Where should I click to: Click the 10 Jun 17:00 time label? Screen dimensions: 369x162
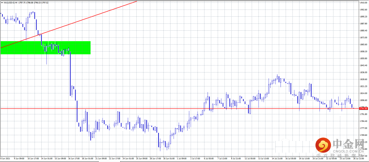pos(32,159)
